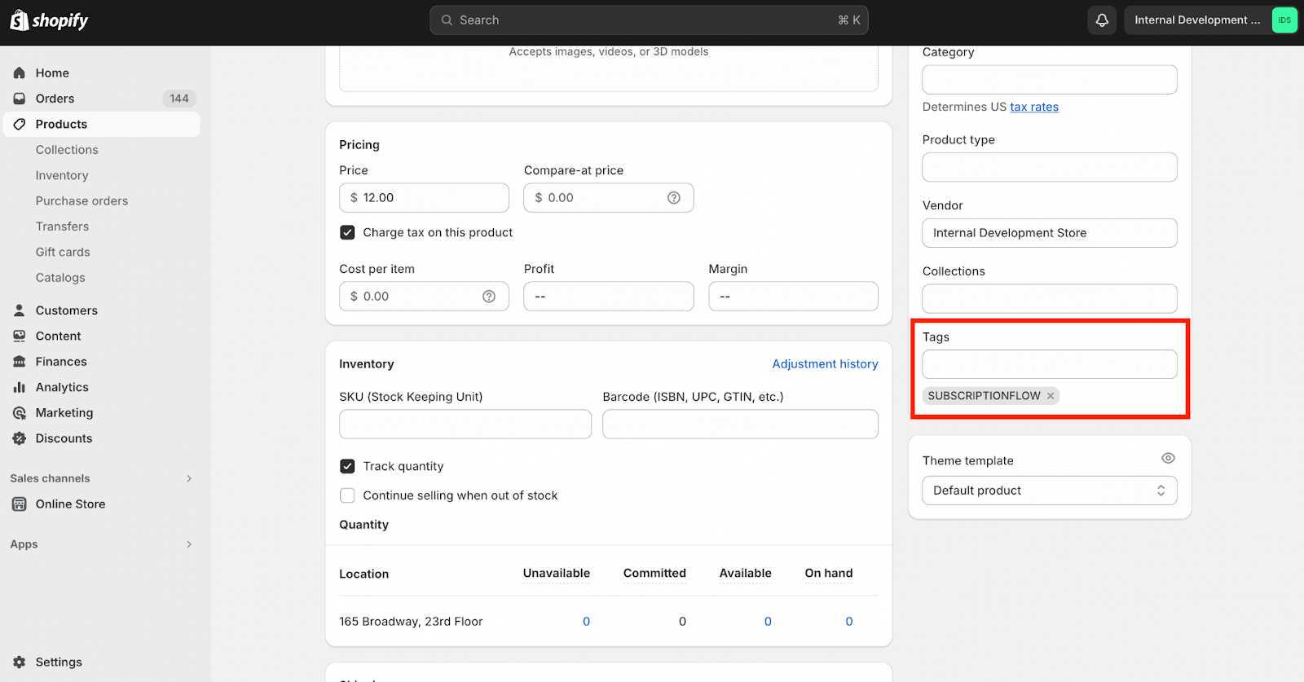Viewport: 1304px width, 682px height.
Task: Click Available quantity value 0
Action: [768, 622]
